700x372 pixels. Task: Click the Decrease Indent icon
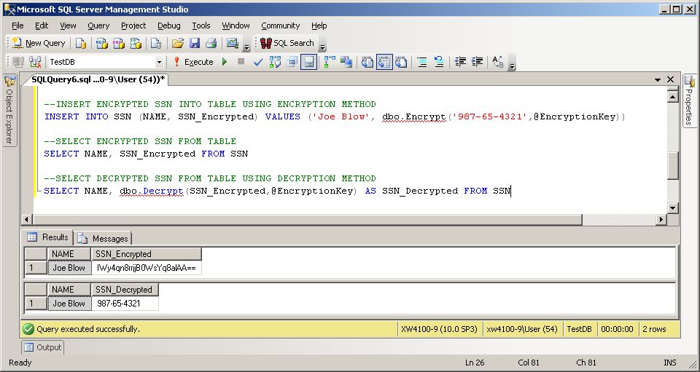[460, 62]
